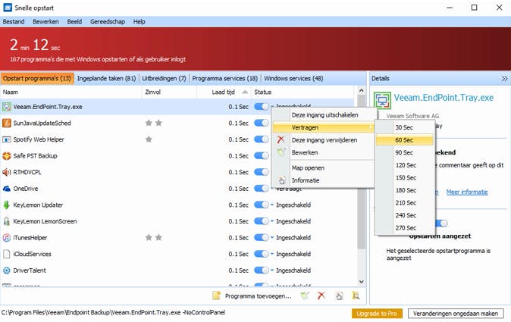Click the Upgrade to Pro button
This screenshot has width=511, height=322.
(377, 314)
